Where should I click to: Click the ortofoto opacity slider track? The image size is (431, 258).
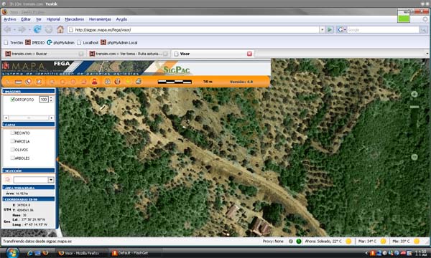coord(29,118)
